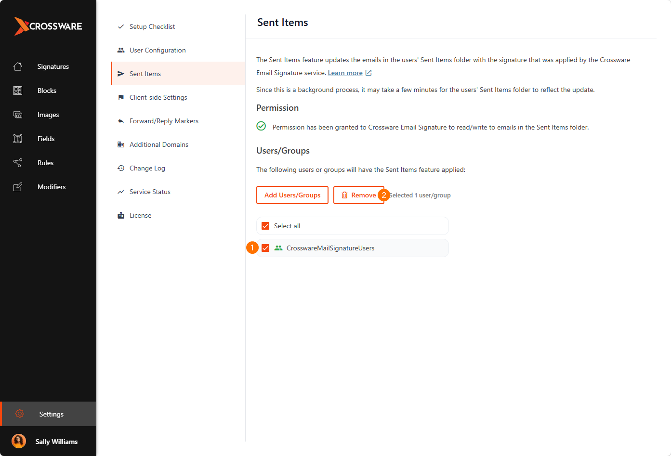
Task: Click the Modifiers edit icon
Action: click(18, 187)
